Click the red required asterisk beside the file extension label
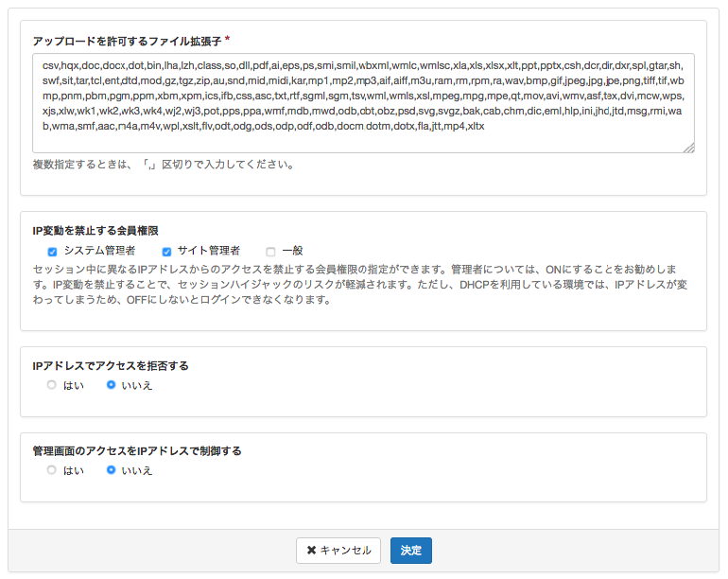Image resolution: width=728 pixels, height=579 pixels. pyautogui.click(x=228, y=42)
